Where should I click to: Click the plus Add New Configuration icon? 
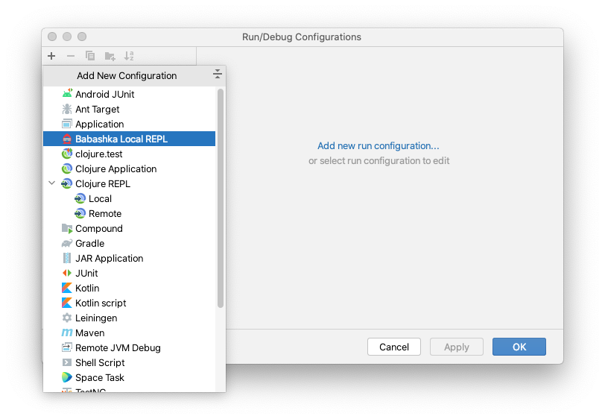pyautogui.click(x=51, y=56)
